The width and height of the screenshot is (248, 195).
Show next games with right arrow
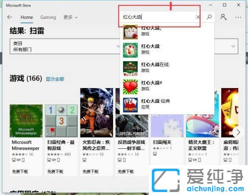[238, 132]
